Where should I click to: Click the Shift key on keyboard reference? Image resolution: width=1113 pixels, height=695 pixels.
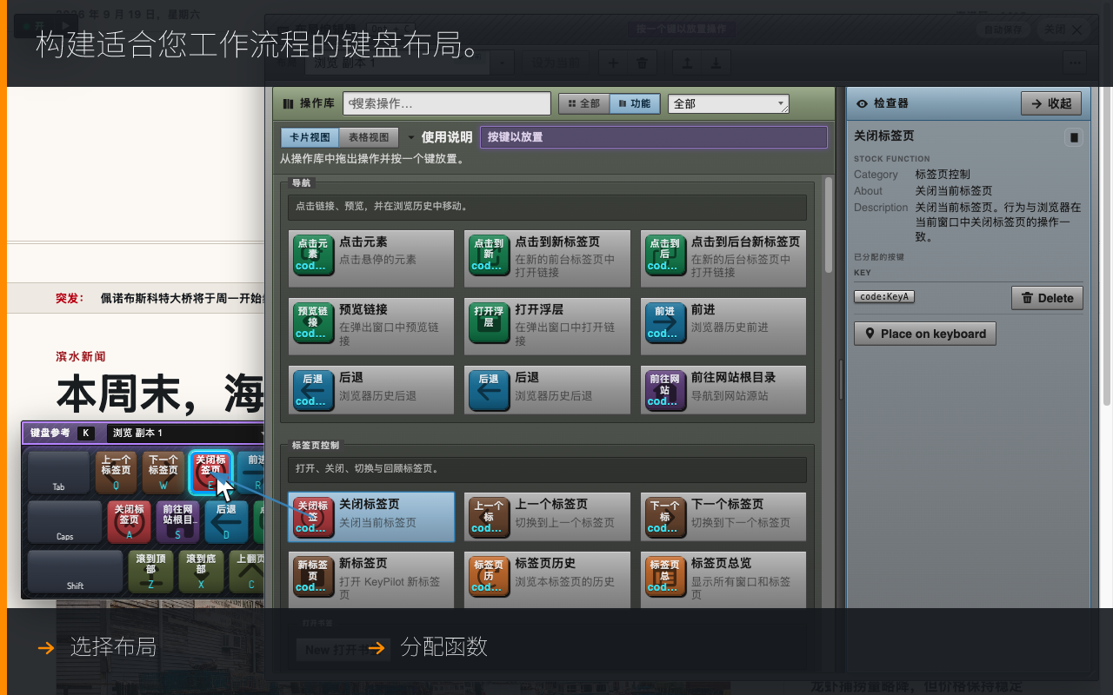76,572
